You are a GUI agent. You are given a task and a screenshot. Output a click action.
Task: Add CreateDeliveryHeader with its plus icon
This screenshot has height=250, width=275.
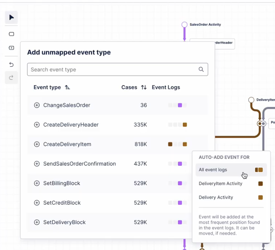pos(37,125)
